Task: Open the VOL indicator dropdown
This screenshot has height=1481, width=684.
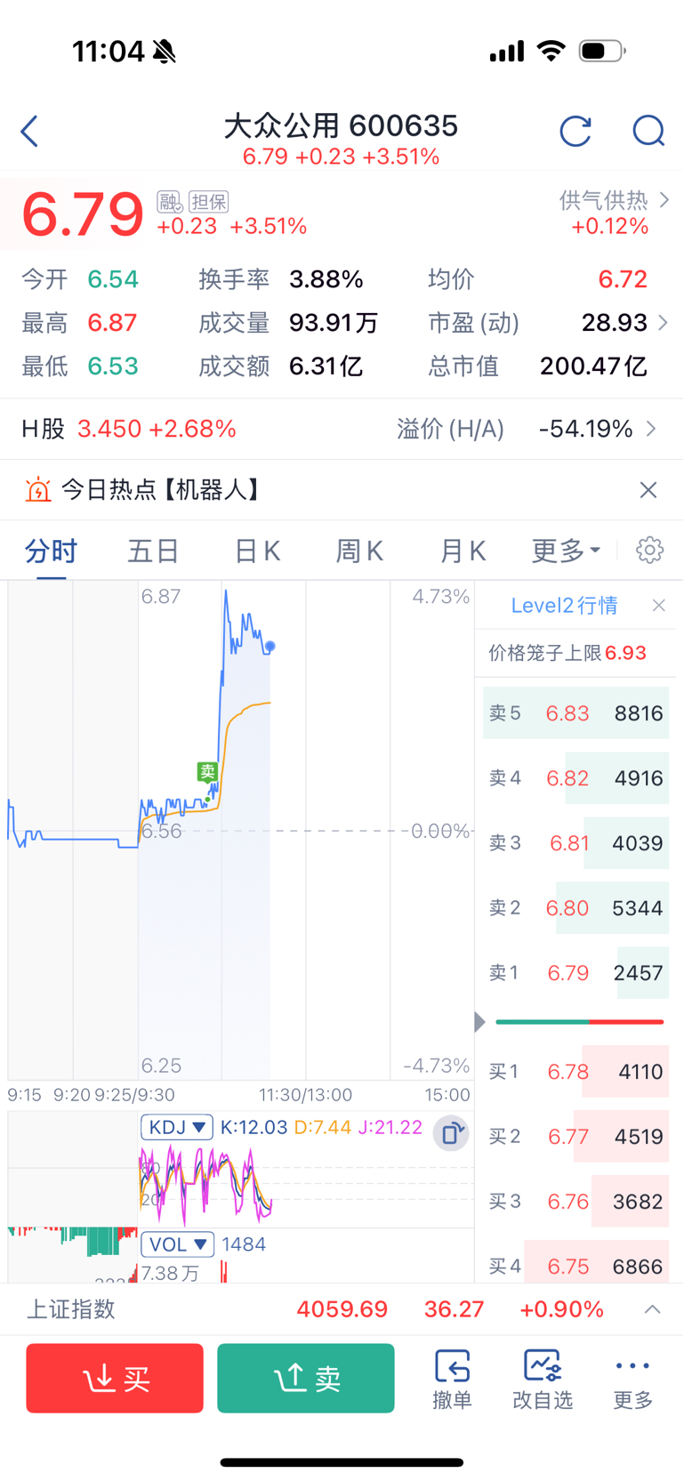Action: (x=177, y=1244)
